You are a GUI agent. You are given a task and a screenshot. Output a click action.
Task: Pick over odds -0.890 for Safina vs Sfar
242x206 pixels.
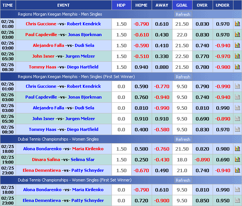click(x=202, y=160)
